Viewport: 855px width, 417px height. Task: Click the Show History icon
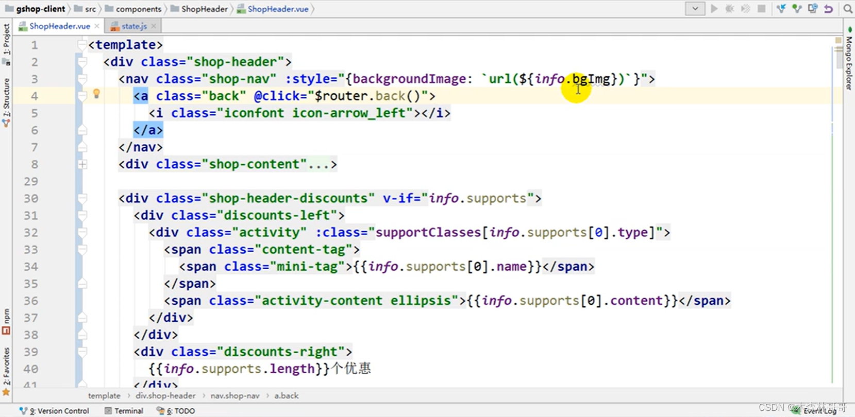tap(813, 9)
